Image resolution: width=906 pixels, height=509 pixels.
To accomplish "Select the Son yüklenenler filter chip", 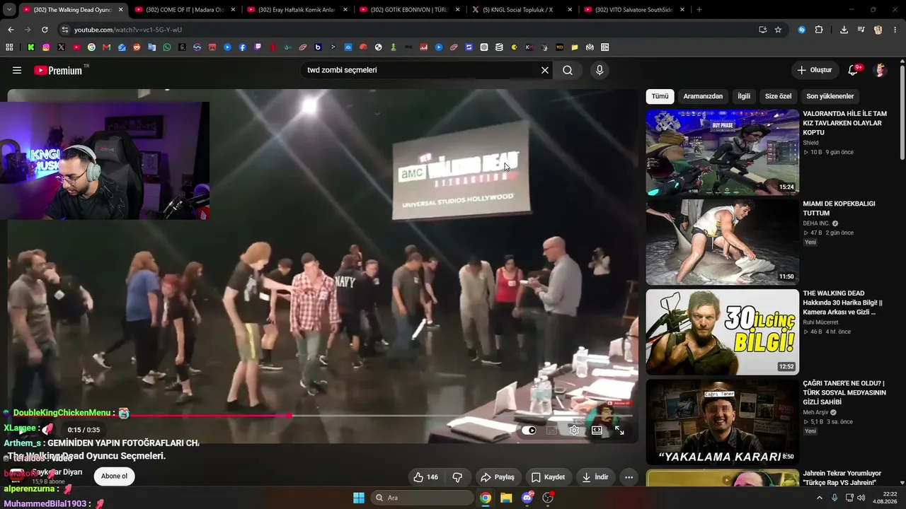I will (830, 96).
